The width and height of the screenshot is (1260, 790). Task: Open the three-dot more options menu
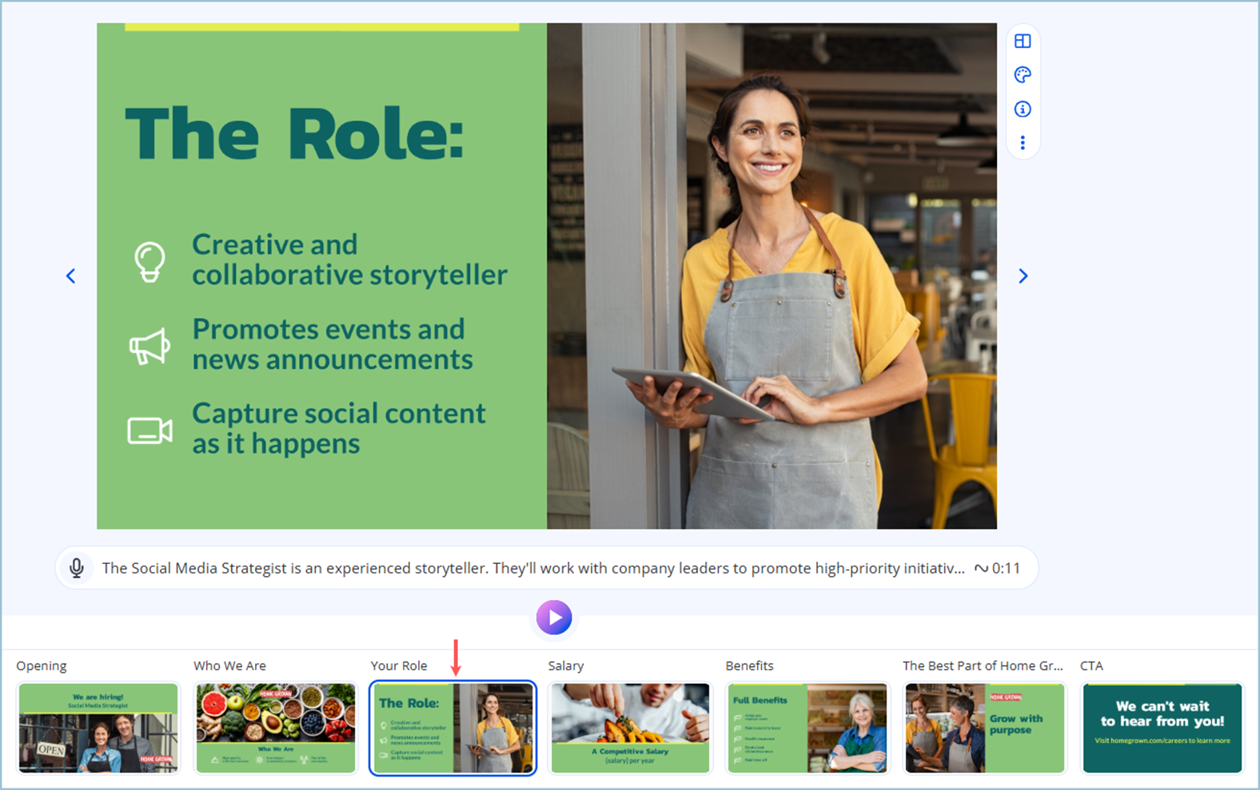click(1023, 143)
